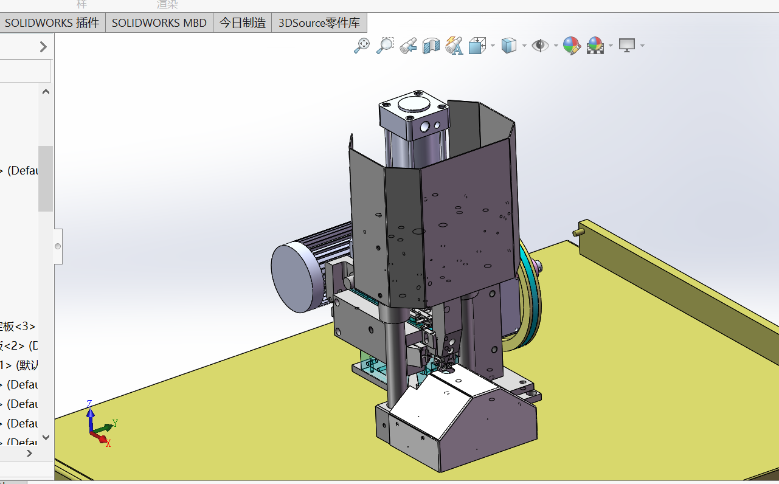Click the View Orientation cube icon
Screen dimensions: 779x484
pyautogui.click(x=477, y=46)
